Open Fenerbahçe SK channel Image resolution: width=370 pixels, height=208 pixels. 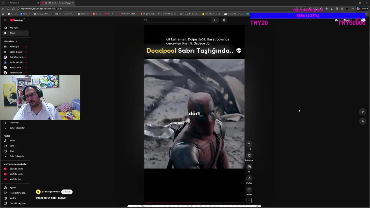tap(15, 73)
